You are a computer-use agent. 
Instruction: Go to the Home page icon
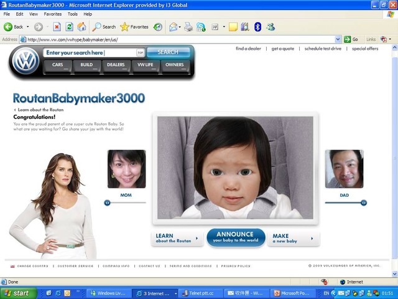coord(81,27)
